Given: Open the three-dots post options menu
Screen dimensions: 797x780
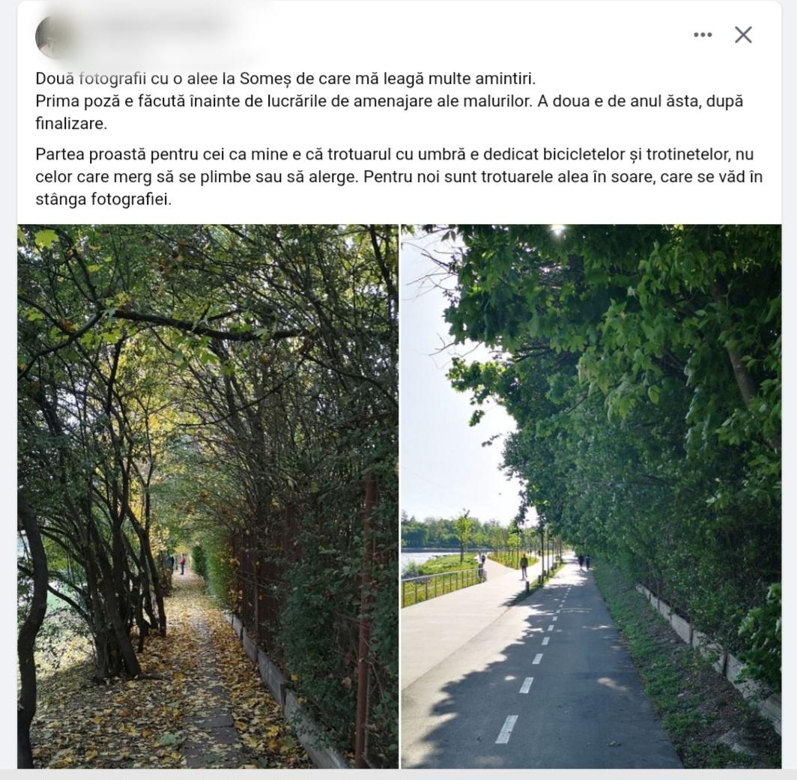Looking at the screenshot, I should (x=703, y=34).
